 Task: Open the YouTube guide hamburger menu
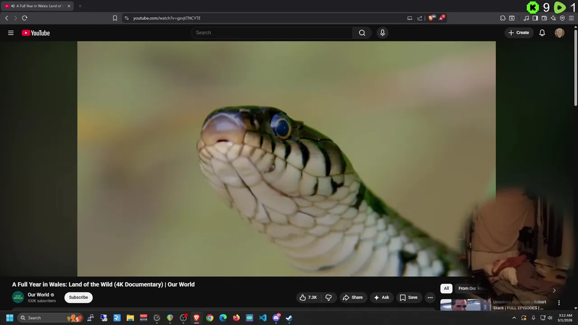(x=11, y=32)
